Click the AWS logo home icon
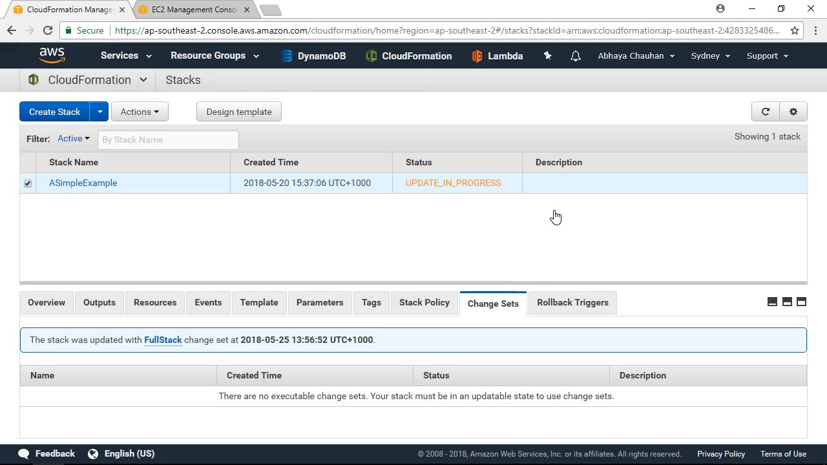This screenshot has height=465, width=827. [x=52, y=56]
